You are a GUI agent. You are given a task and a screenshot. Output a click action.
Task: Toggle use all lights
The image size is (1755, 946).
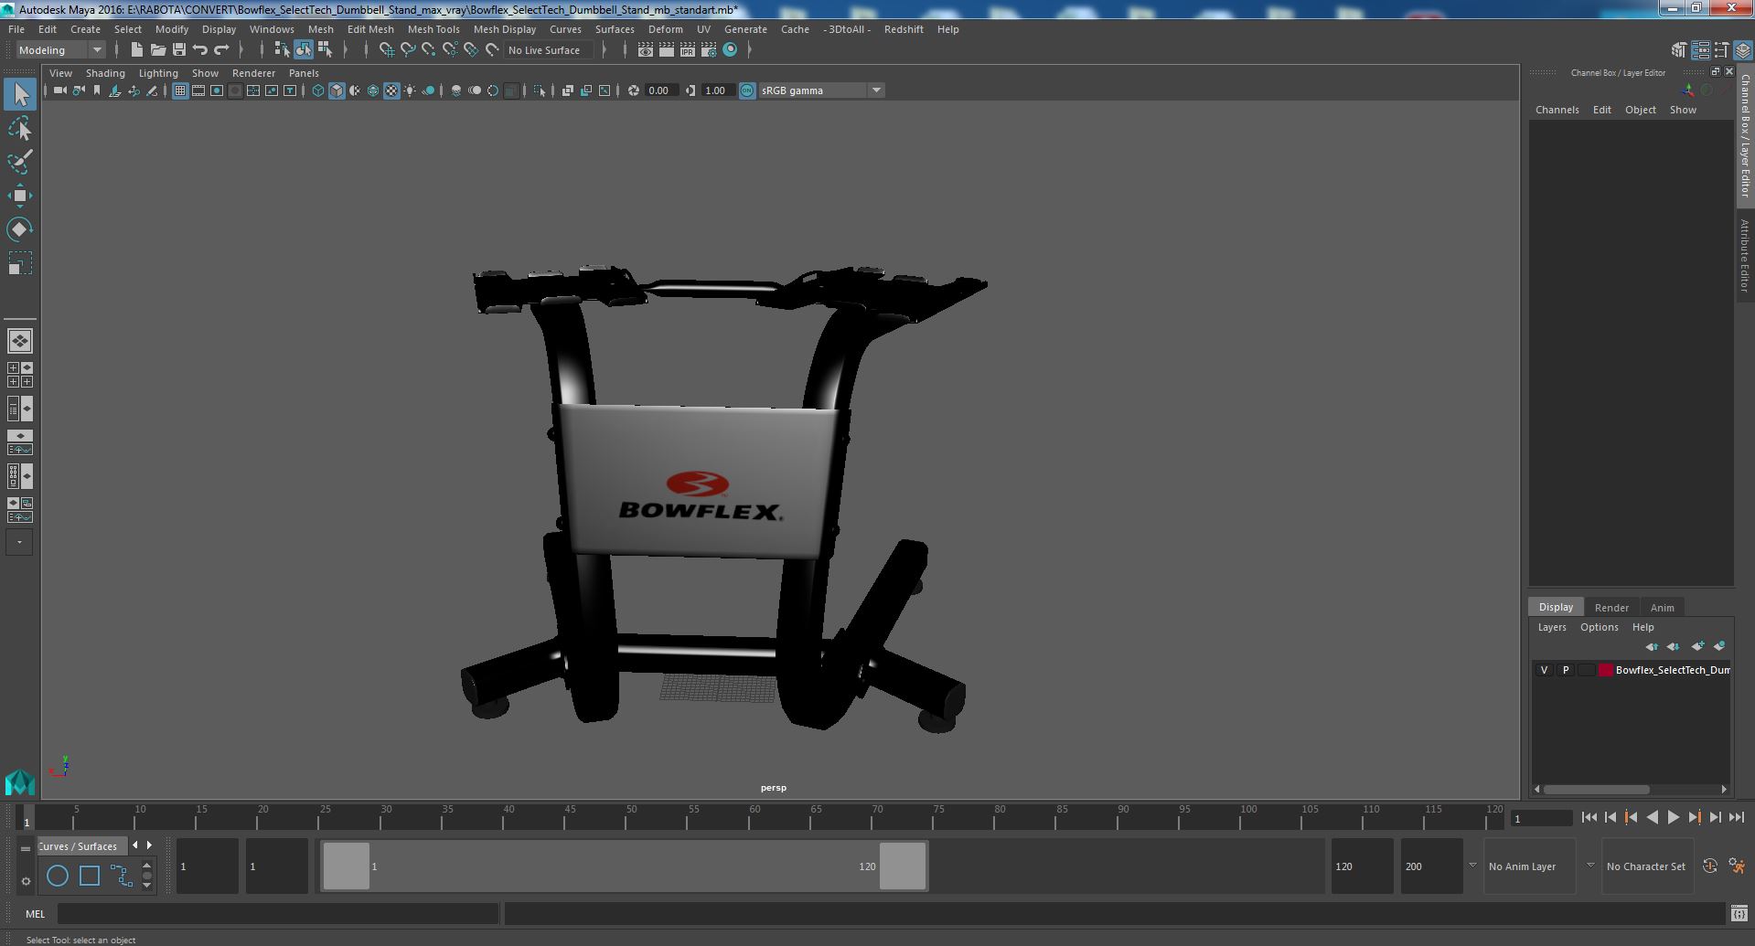[410, 90]
